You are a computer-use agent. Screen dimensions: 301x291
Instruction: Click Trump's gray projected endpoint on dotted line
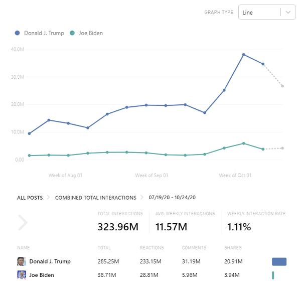(x=282, y=86)
